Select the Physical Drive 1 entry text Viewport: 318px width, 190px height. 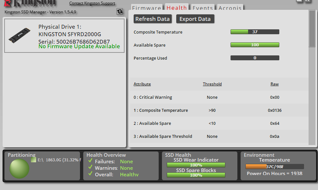tap(60, 27)
